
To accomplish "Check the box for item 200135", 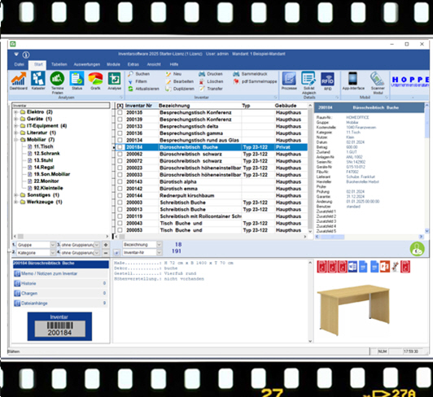I will [120, 112].
